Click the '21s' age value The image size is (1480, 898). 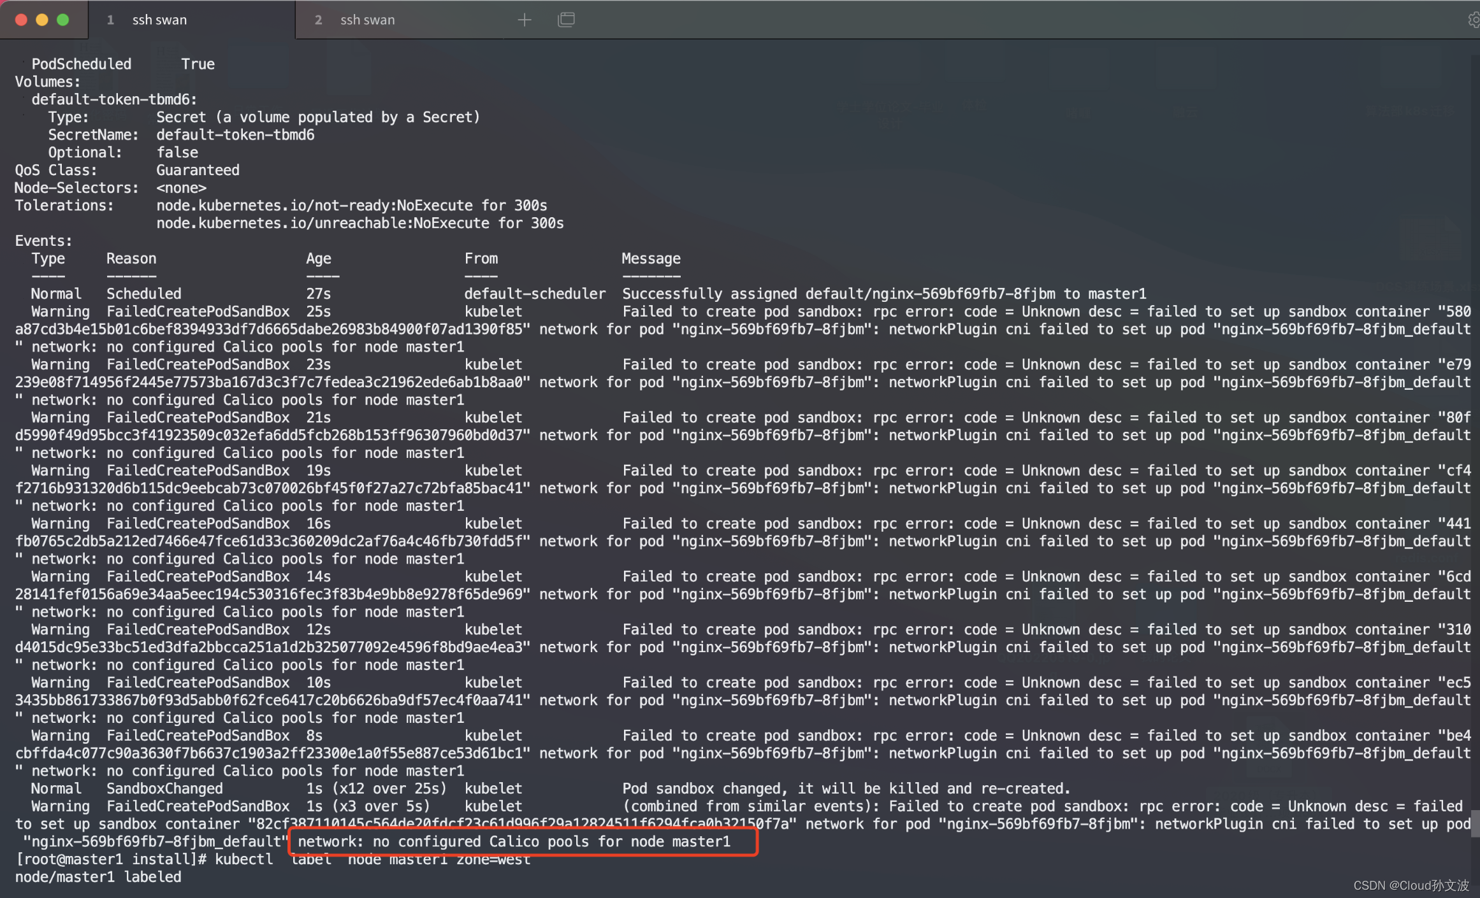point(318,418)
